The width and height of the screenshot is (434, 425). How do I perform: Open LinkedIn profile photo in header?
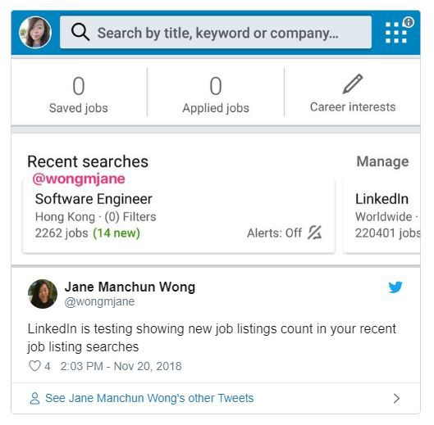click(x=35, y=32)
